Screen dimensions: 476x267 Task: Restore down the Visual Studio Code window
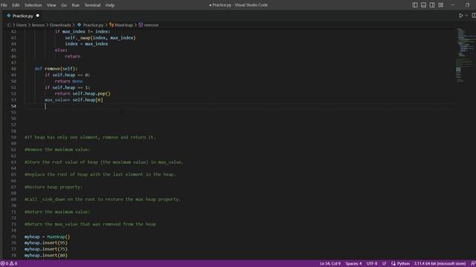[467, 5]
